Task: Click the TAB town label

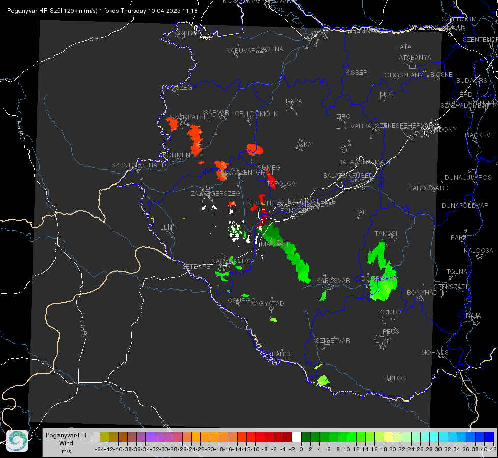Action: tap(361, 212)
